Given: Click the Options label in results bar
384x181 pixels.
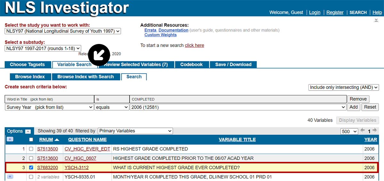Looking at the screenshot, I should tap(15, 131).
